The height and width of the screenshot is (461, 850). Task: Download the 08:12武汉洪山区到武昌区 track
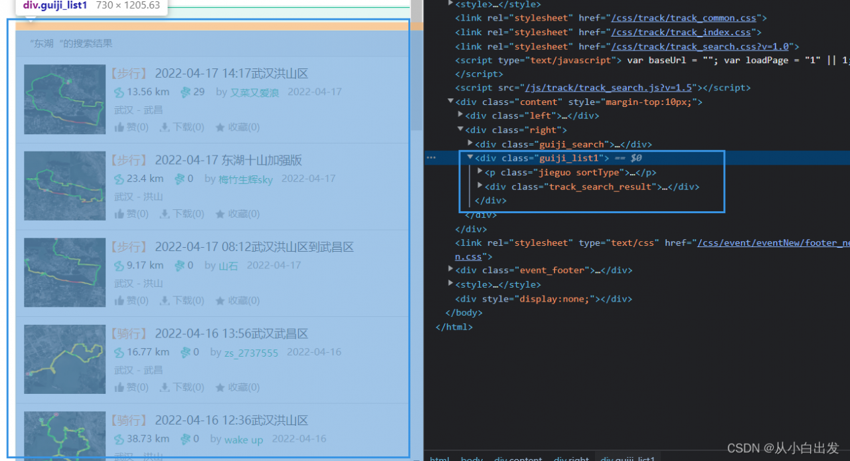165,301
